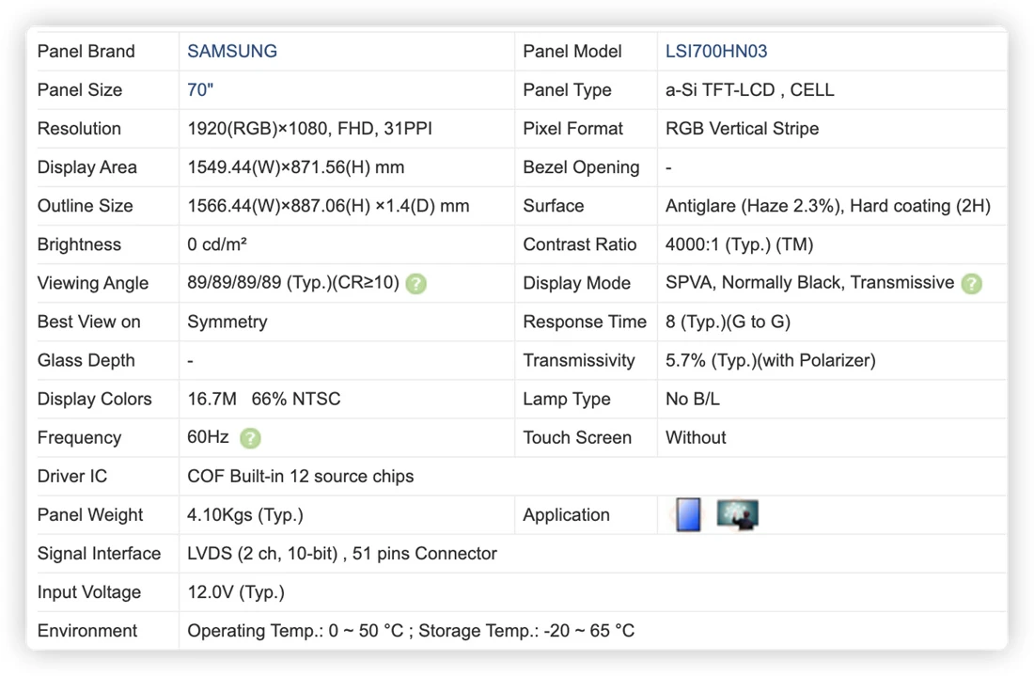
Task: Select the Bezel Opening label
Action: 581,167
